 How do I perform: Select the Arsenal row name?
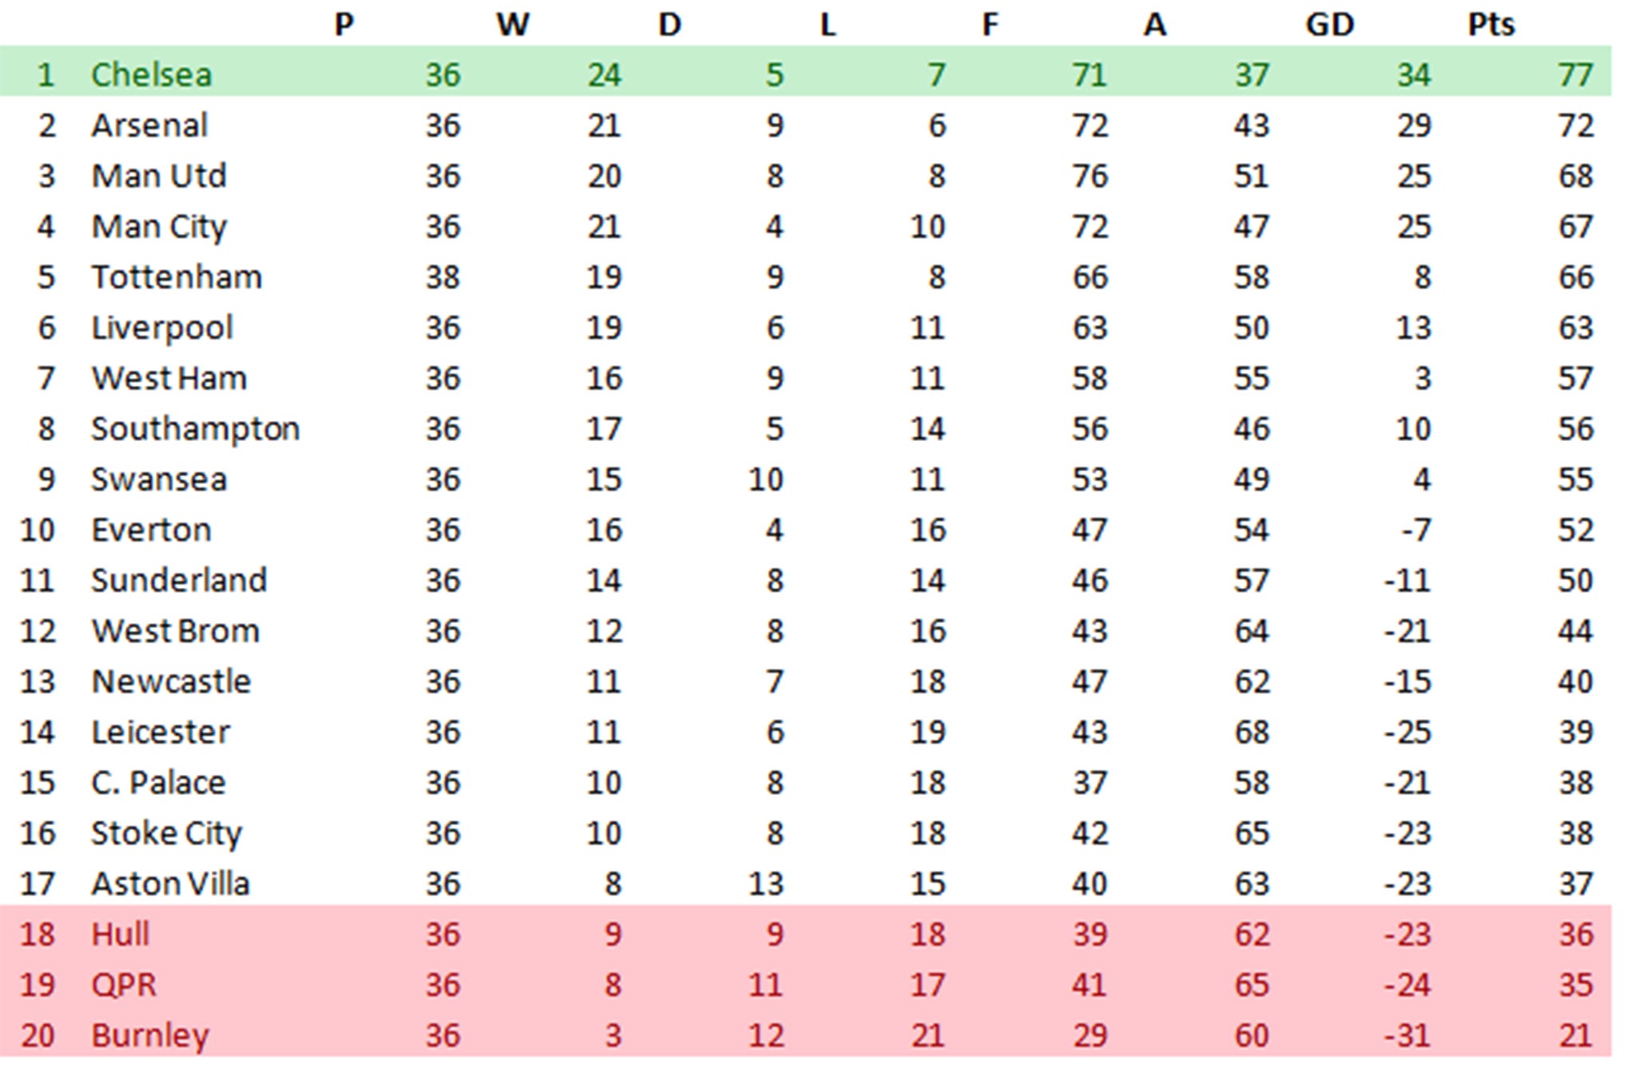coord(149,125)
